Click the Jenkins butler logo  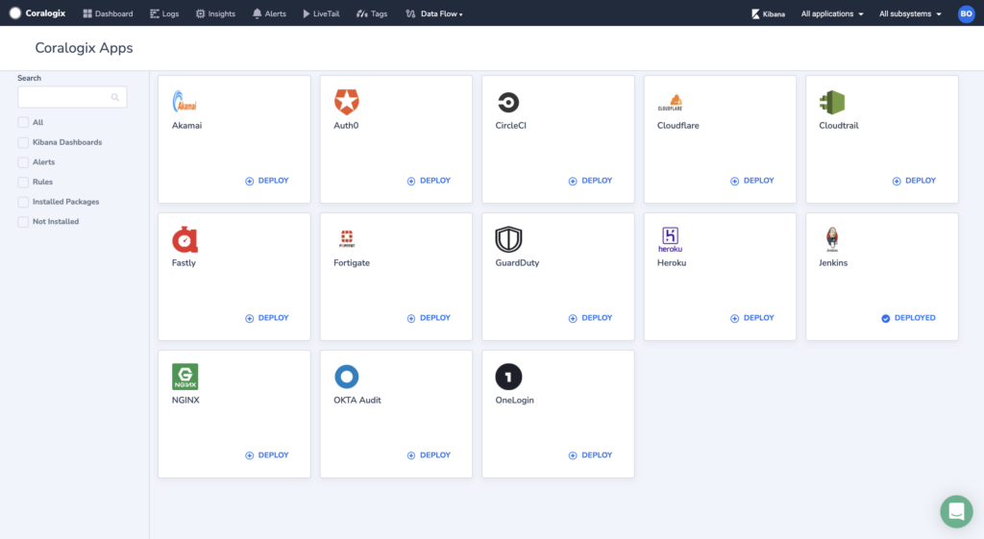point(832,239)
